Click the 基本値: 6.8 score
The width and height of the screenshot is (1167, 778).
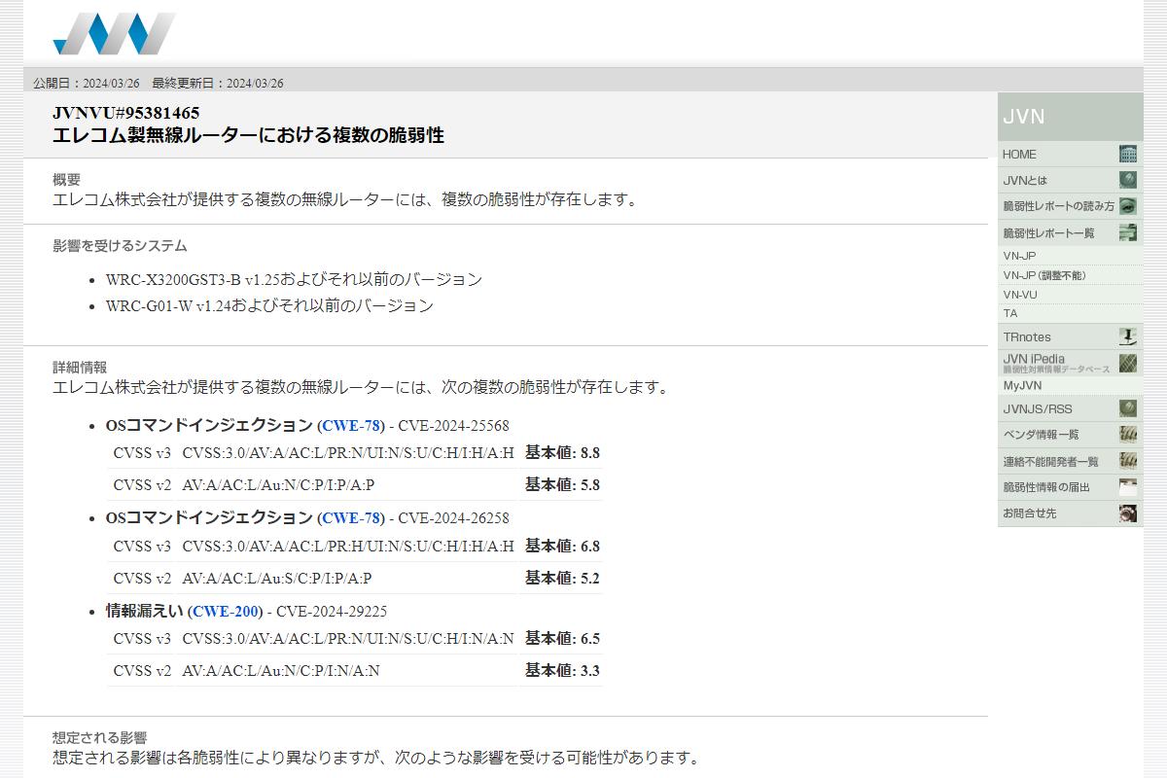(x=562, y=547)
